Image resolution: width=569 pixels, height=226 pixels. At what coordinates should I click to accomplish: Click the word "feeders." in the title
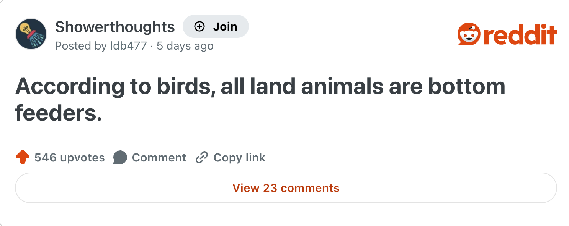click(x=59, y=114)
